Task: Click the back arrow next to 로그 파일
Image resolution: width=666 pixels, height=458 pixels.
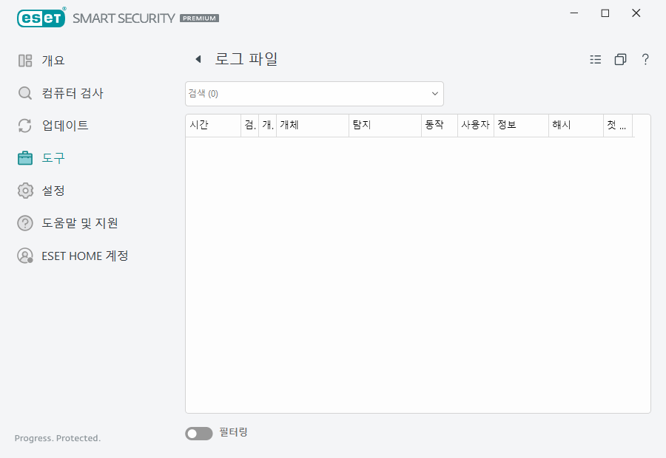Action: point(198,58)
